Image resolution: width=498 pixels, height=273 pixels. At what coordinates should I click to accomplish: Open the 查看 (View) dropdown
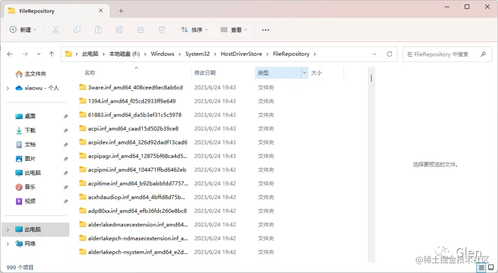tap(234, 30)
